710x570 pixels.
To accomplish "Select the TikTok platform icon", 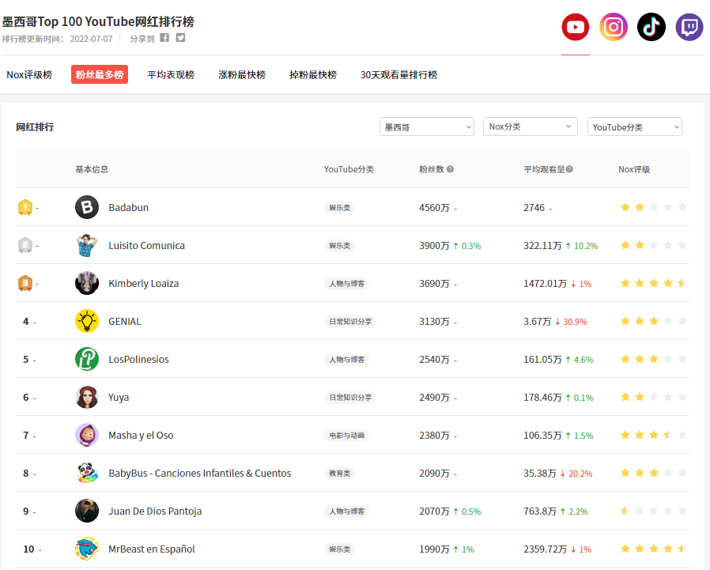I will pyautogui.click(x=651, y=28).
